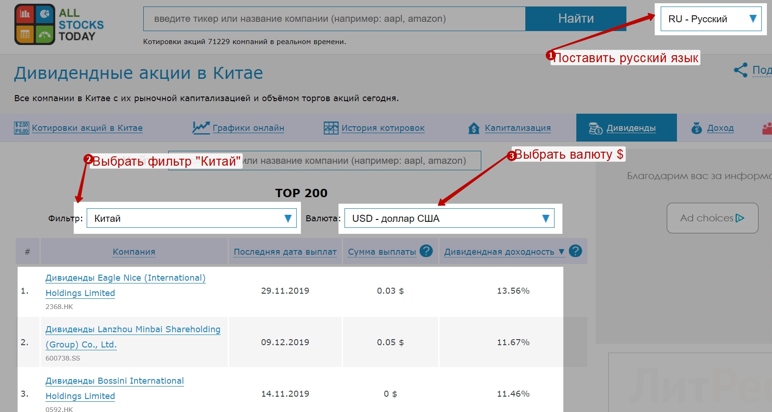772x412 pixels.
Task: Click the All Stocks Today logo
Action: click(59, 25)
